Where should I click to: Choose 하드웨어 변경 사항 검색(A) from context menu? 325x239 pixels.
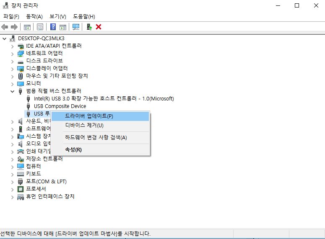[100, 137]
